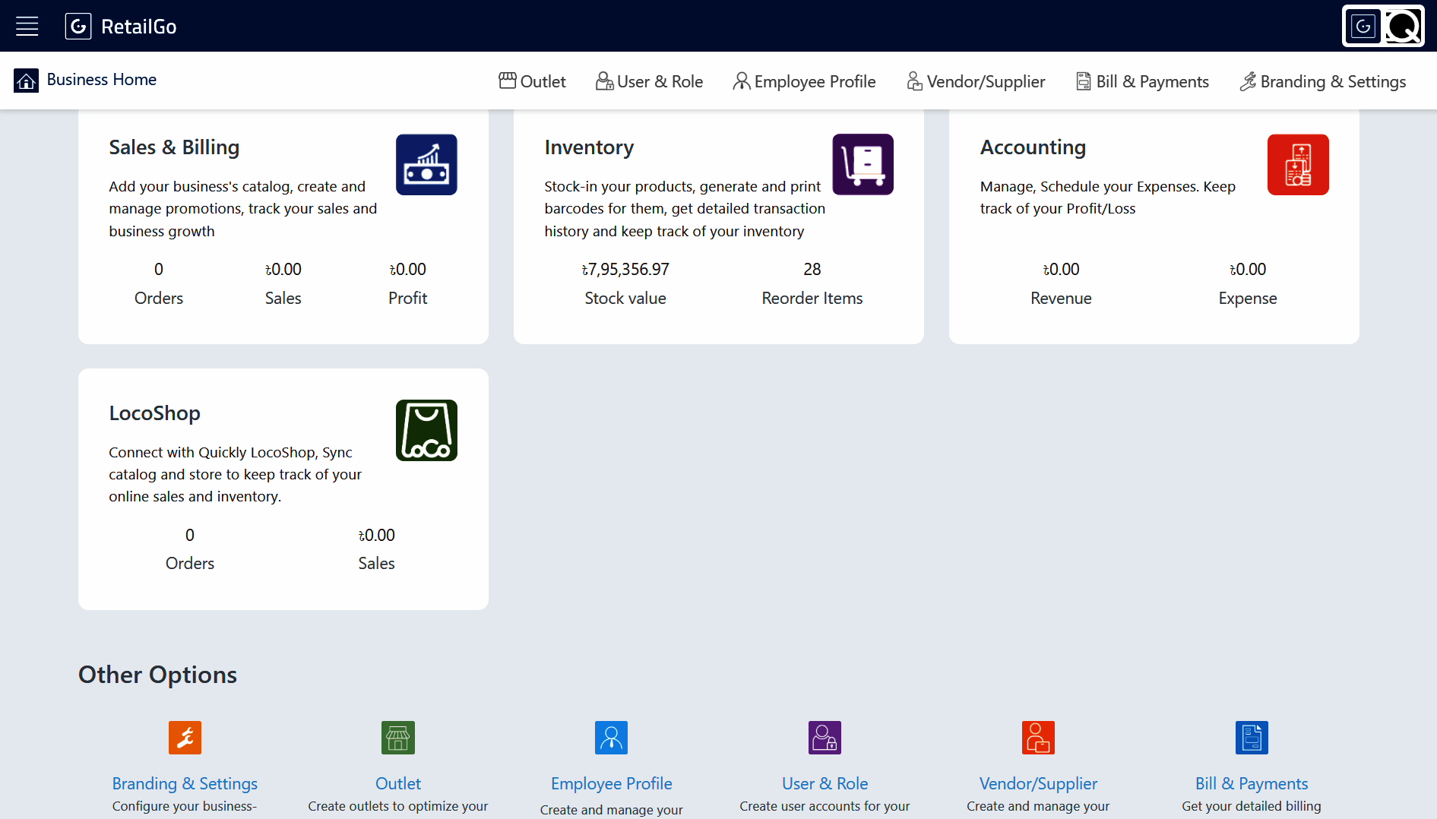Click the Inventory card title
Image resolution: width=1437 pixels, height=819 pixels.
pyautogui.click(x=589, y=147)
